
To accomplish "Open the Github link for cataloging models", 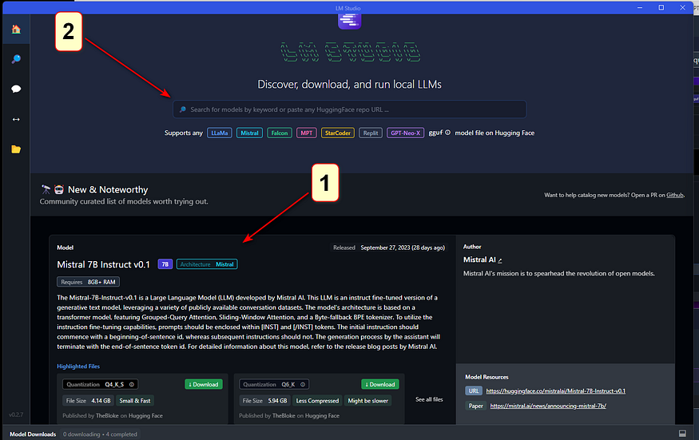I will [674, 195].
